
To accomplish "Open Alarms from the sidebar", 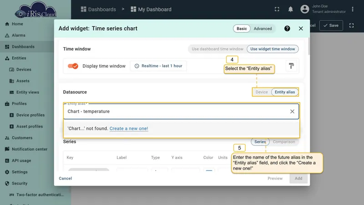I will click(19, 36).
